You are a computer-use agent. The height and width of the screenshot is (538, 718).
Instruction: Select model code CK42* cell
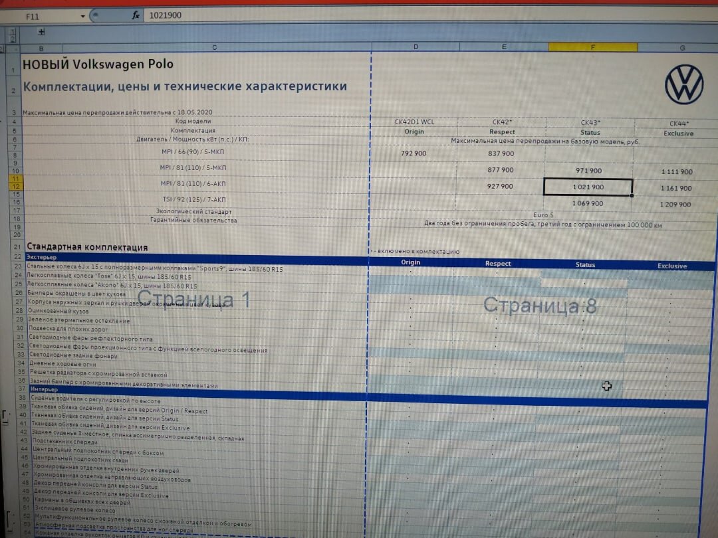[x=502, y=122]
